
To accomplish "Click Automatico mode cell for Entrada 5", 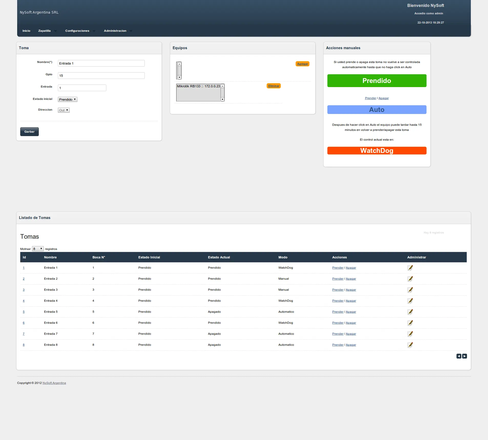I will pyautogui.click(x=286, y=312).
